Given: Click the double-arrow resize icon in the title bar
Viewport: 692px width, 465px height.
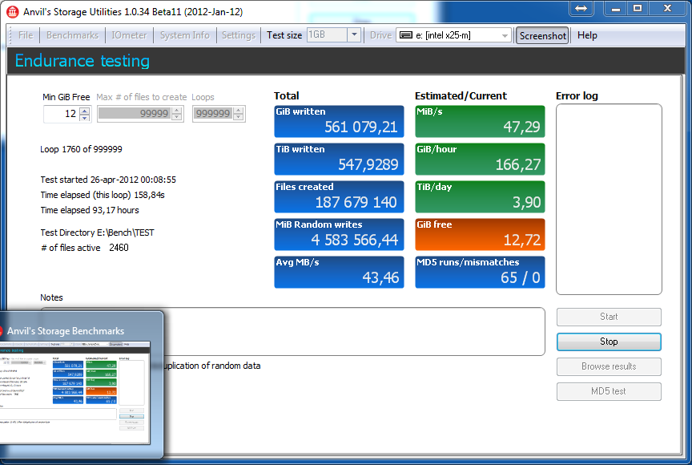Looking at the screenshot, I should click(x=581, y=8).
